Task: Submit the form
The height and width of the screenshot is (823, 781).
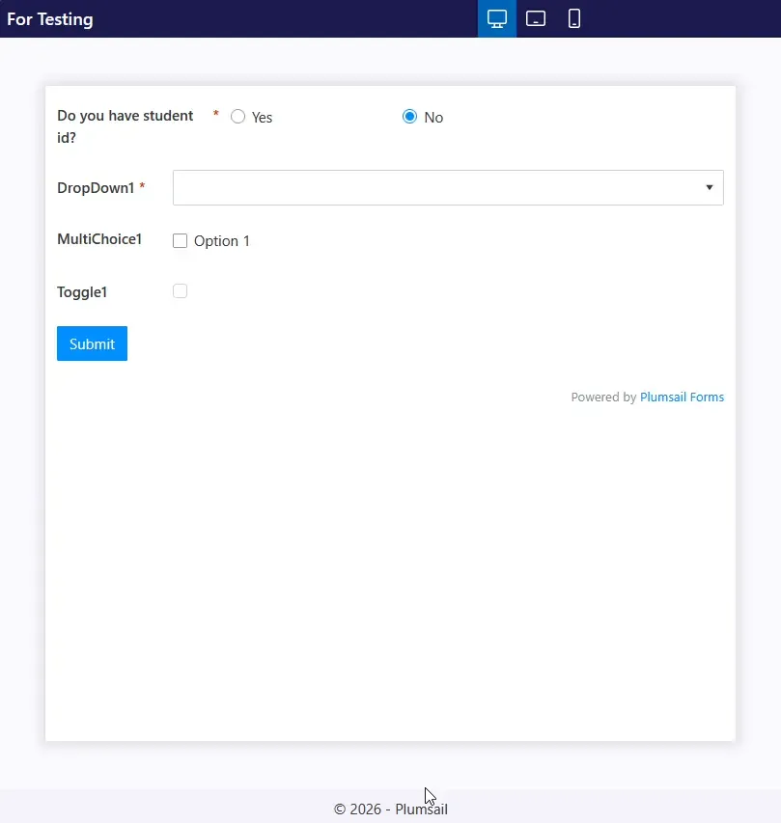Action: [92, 343]
